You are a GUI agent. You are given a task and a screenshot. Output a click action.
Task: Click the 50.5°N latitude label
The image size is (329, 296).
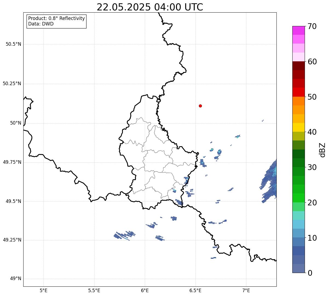pyautogui.click(x=13, y=44)
